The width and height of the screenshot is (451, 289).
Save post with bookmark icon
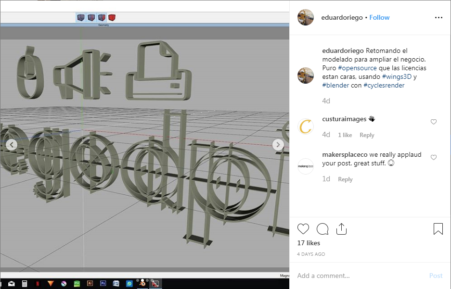(x=438, y=229)
